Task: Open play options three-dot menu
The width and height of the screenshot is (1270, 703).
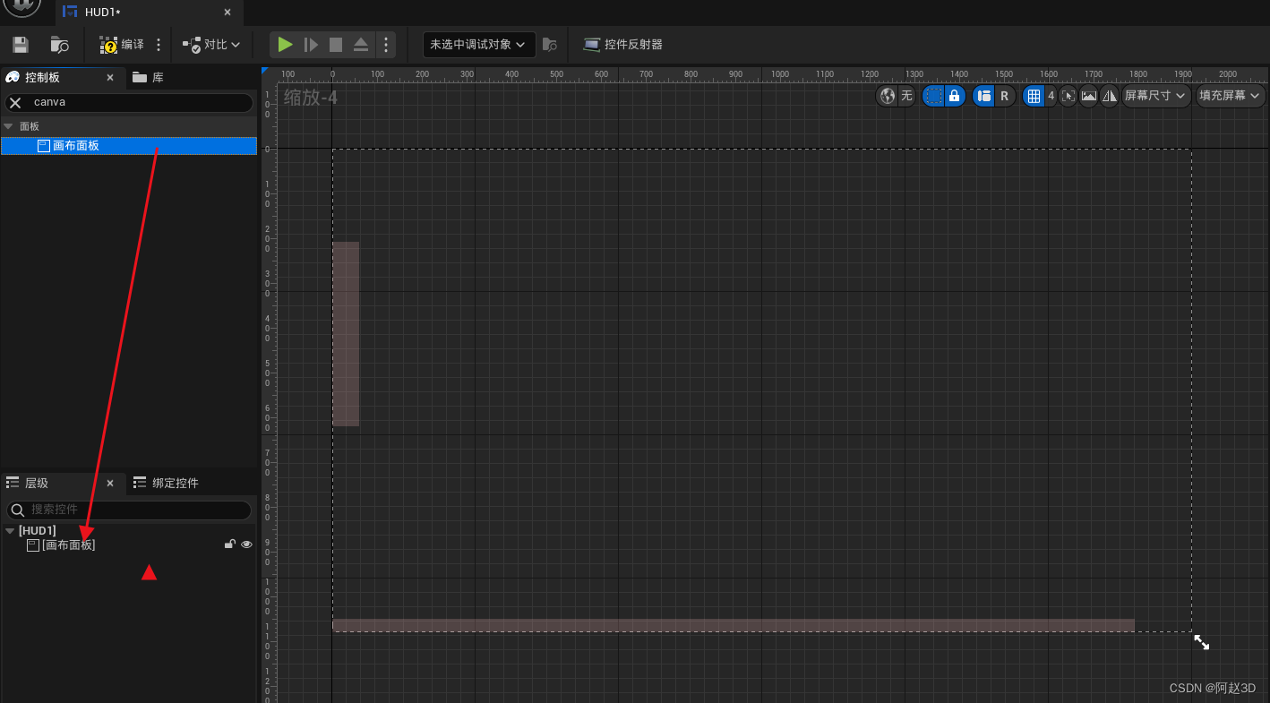Action: click(x=386, y=45)
